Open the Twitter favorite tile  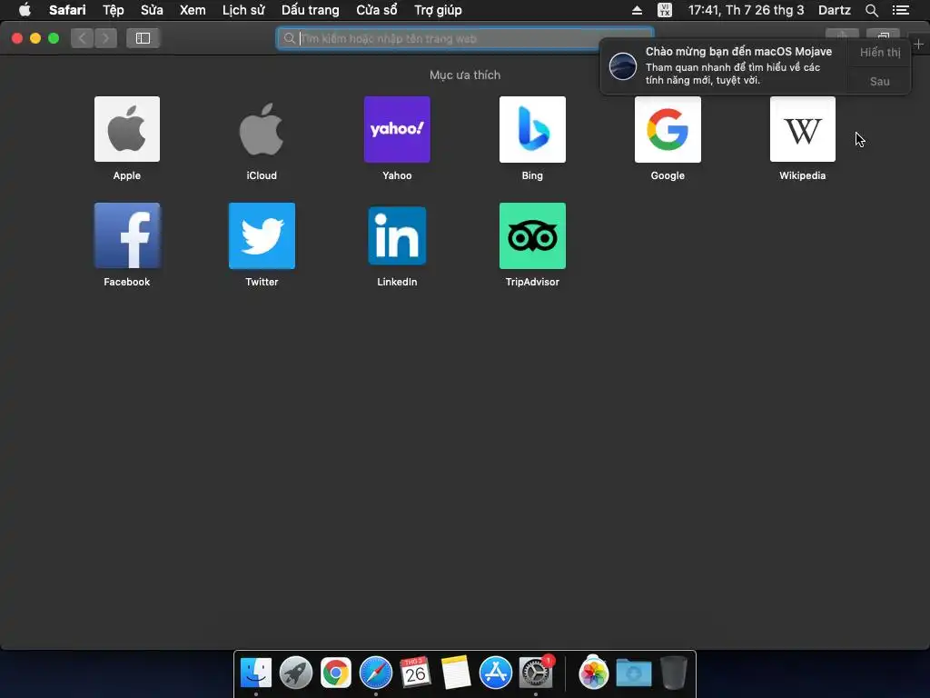point(262,235)
